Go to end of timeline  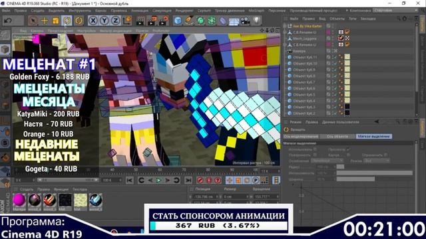188,180
